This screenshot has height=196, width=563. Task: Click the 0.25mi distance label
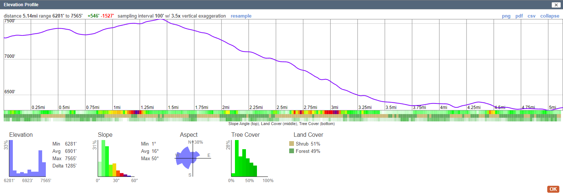[x=38, y=108]
